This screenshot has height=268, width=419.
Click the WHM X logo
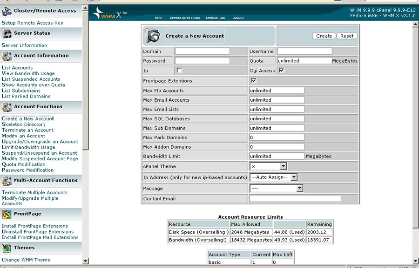[109, 13]
